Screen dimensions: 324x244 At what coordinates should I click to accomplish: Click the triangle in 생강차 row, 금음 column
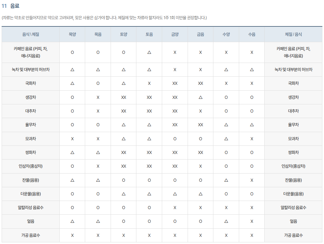coord(200,97)
